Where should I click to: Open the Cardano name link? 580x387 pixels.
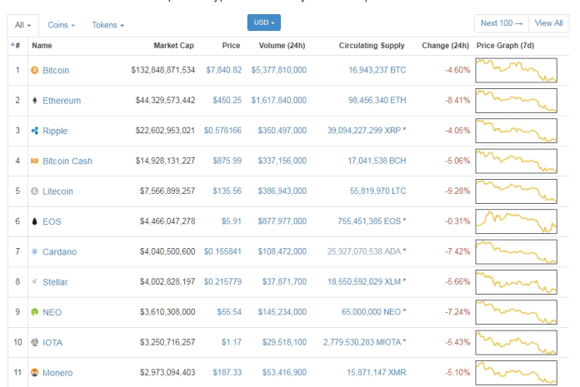pyautogui.click(x=59, y=251)
